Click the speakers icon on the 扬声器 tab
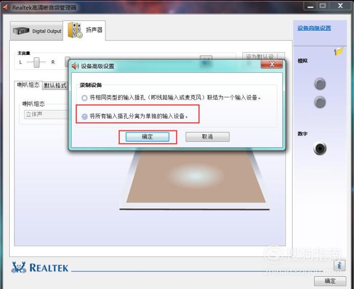This screenshot has height=289, width=354. click(75, 30)
